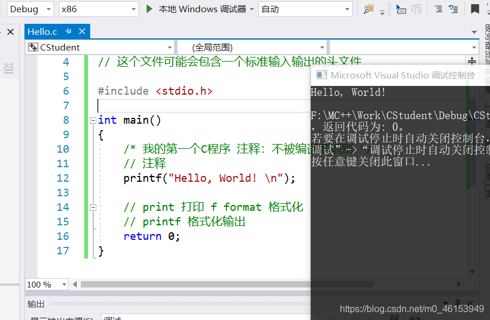The height and width of the screenshot is (320, 490).
Task: Click the editor split window icon
Action: [x=472, y=61]
